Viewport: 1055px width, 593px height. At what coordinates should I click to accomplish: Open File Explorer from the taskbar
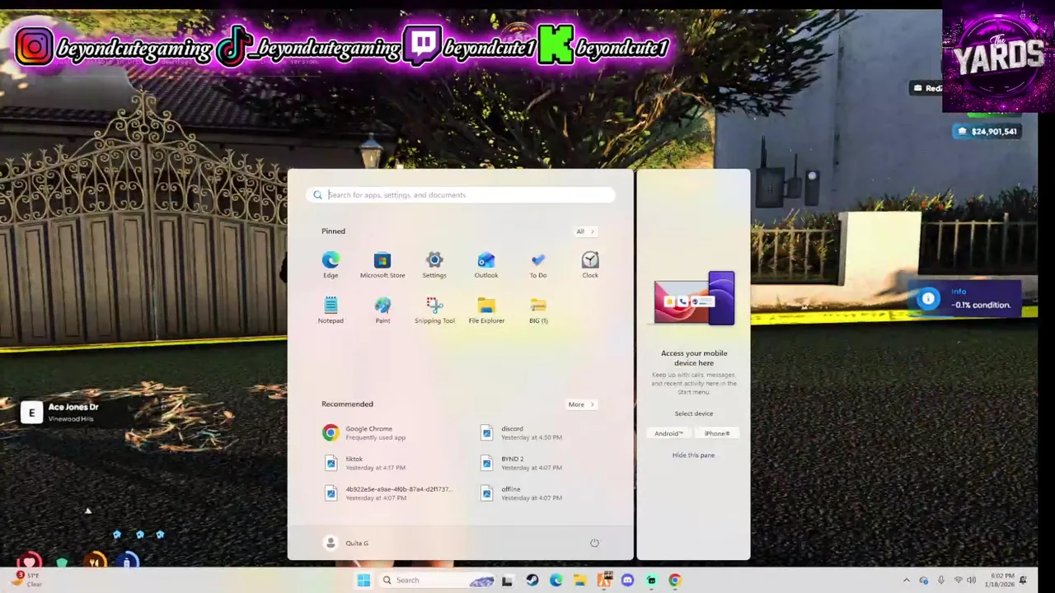[579, 581]
